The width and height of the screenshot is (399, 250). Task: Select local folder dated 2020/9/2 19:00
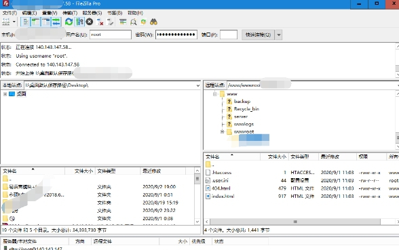click(x=98, y=187)
